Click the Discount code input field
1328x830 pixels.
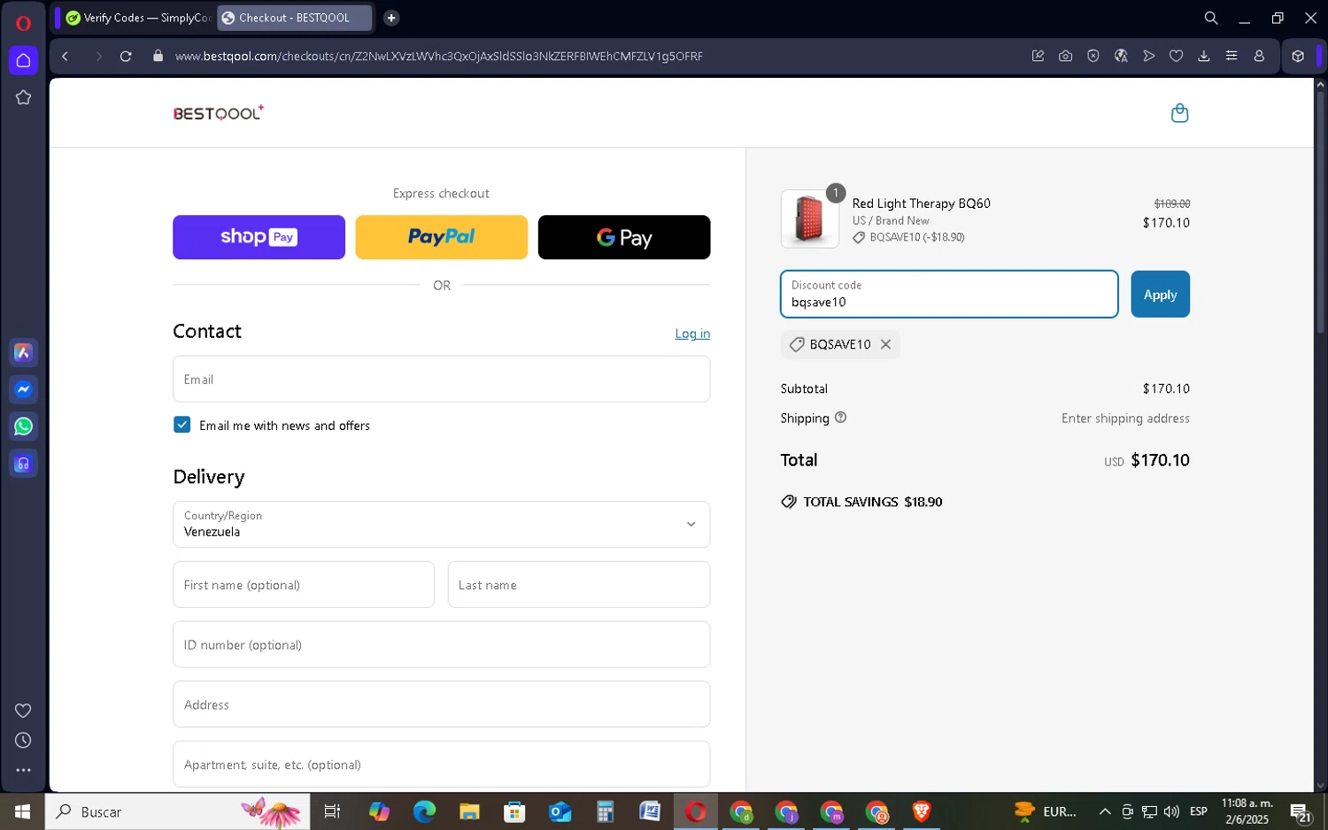[x=949, y=295]
